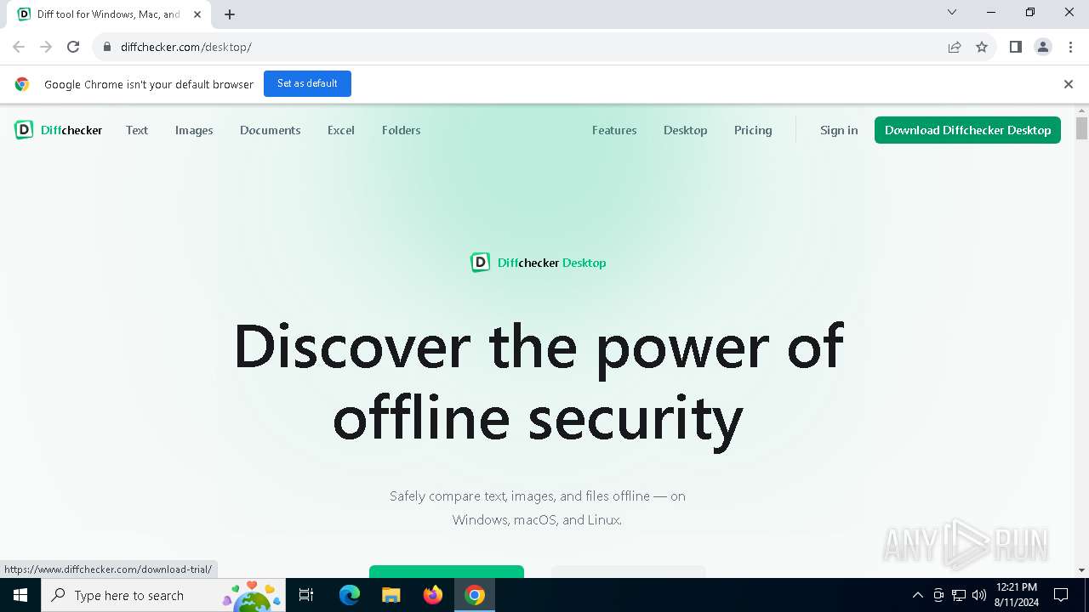
Task: Click the address bar URL
Action: coord(186,47)
